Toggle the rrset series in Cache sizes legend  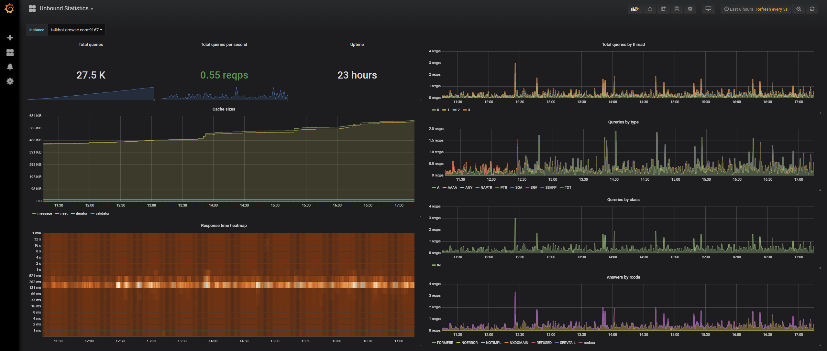click(64, 213)
